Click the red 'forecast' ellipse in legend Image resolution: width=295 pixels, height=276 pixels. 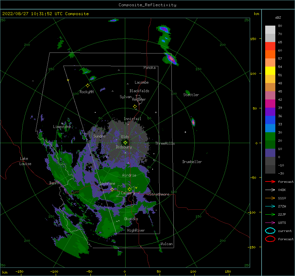click(270, 239)
